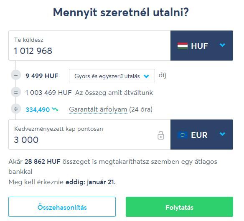This screenshot has height=221, width=244.
Task: Click the EUR chevron arrow
Action: point(222,134)
